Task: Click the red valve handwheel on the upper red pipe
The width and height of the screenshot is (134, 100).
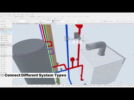Action: click(58, 64)
